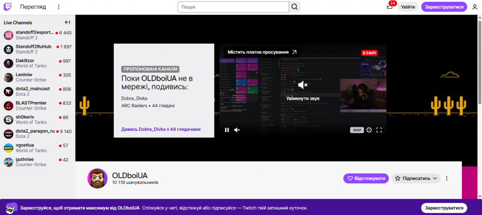Unmute using the player's bottom speaker icon
The image size is (482, 215).
click(x=237, y=130)
